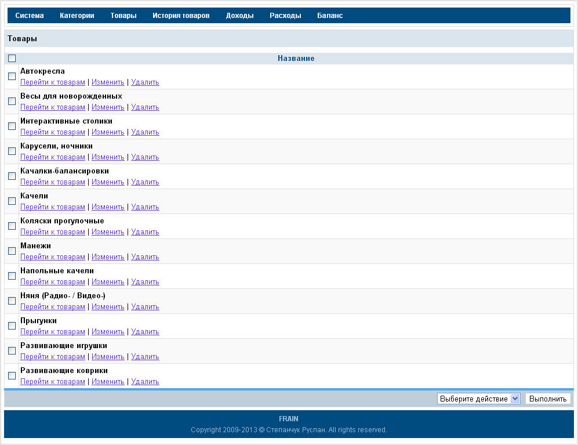
Task: Click Удалить for Няня (Радио- / Видео-)
Action: [146, 307]
